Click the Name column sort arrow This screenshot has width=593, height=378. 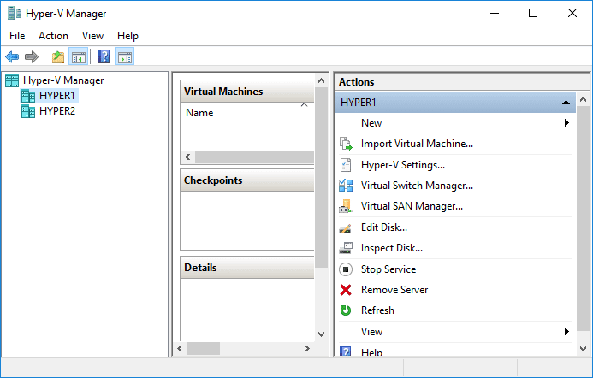304,104
